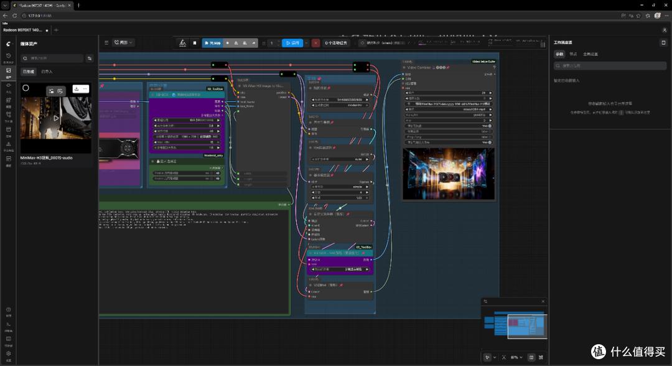Open the graph mode dropdown in the top toolbar
This screenshot has height=366, width=672.
(x=123, y=42)
